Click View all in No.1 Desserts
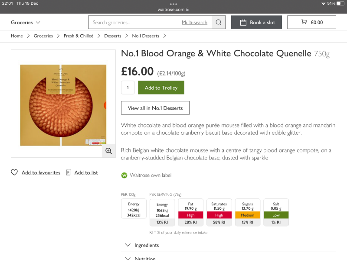This screenshot has height=260, width=347. [155, 108]
